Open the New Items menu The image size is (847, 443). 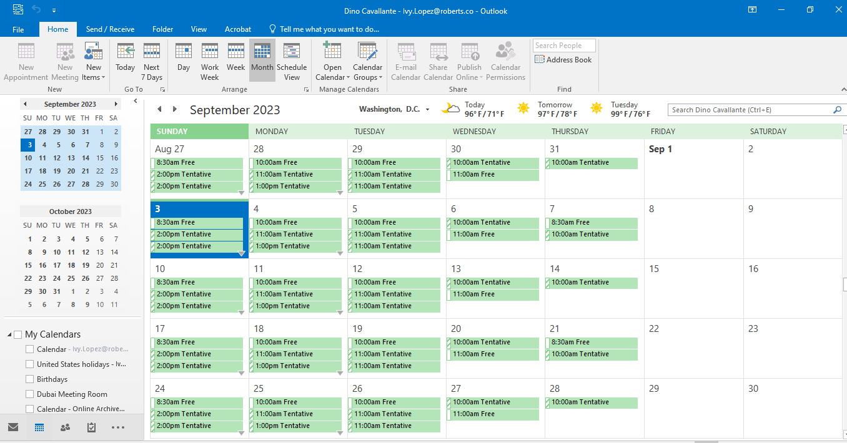(x=94, y=61)
